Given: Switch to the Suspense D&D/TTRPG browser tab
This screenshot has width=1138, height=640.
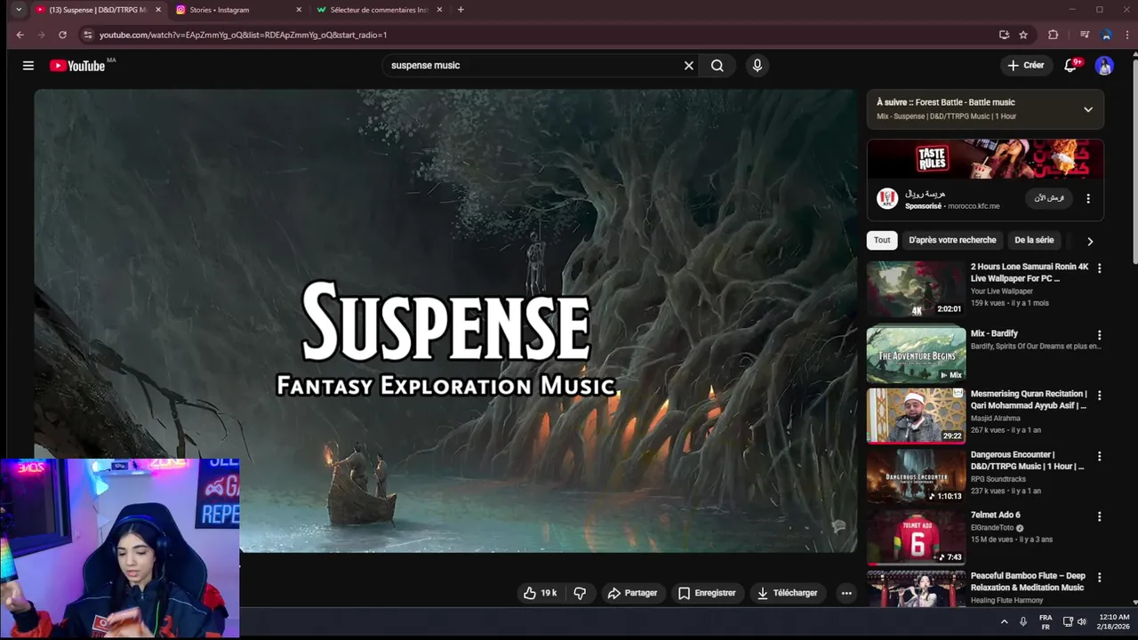Looking at the screenshot, I should click(x=98, y=10).
